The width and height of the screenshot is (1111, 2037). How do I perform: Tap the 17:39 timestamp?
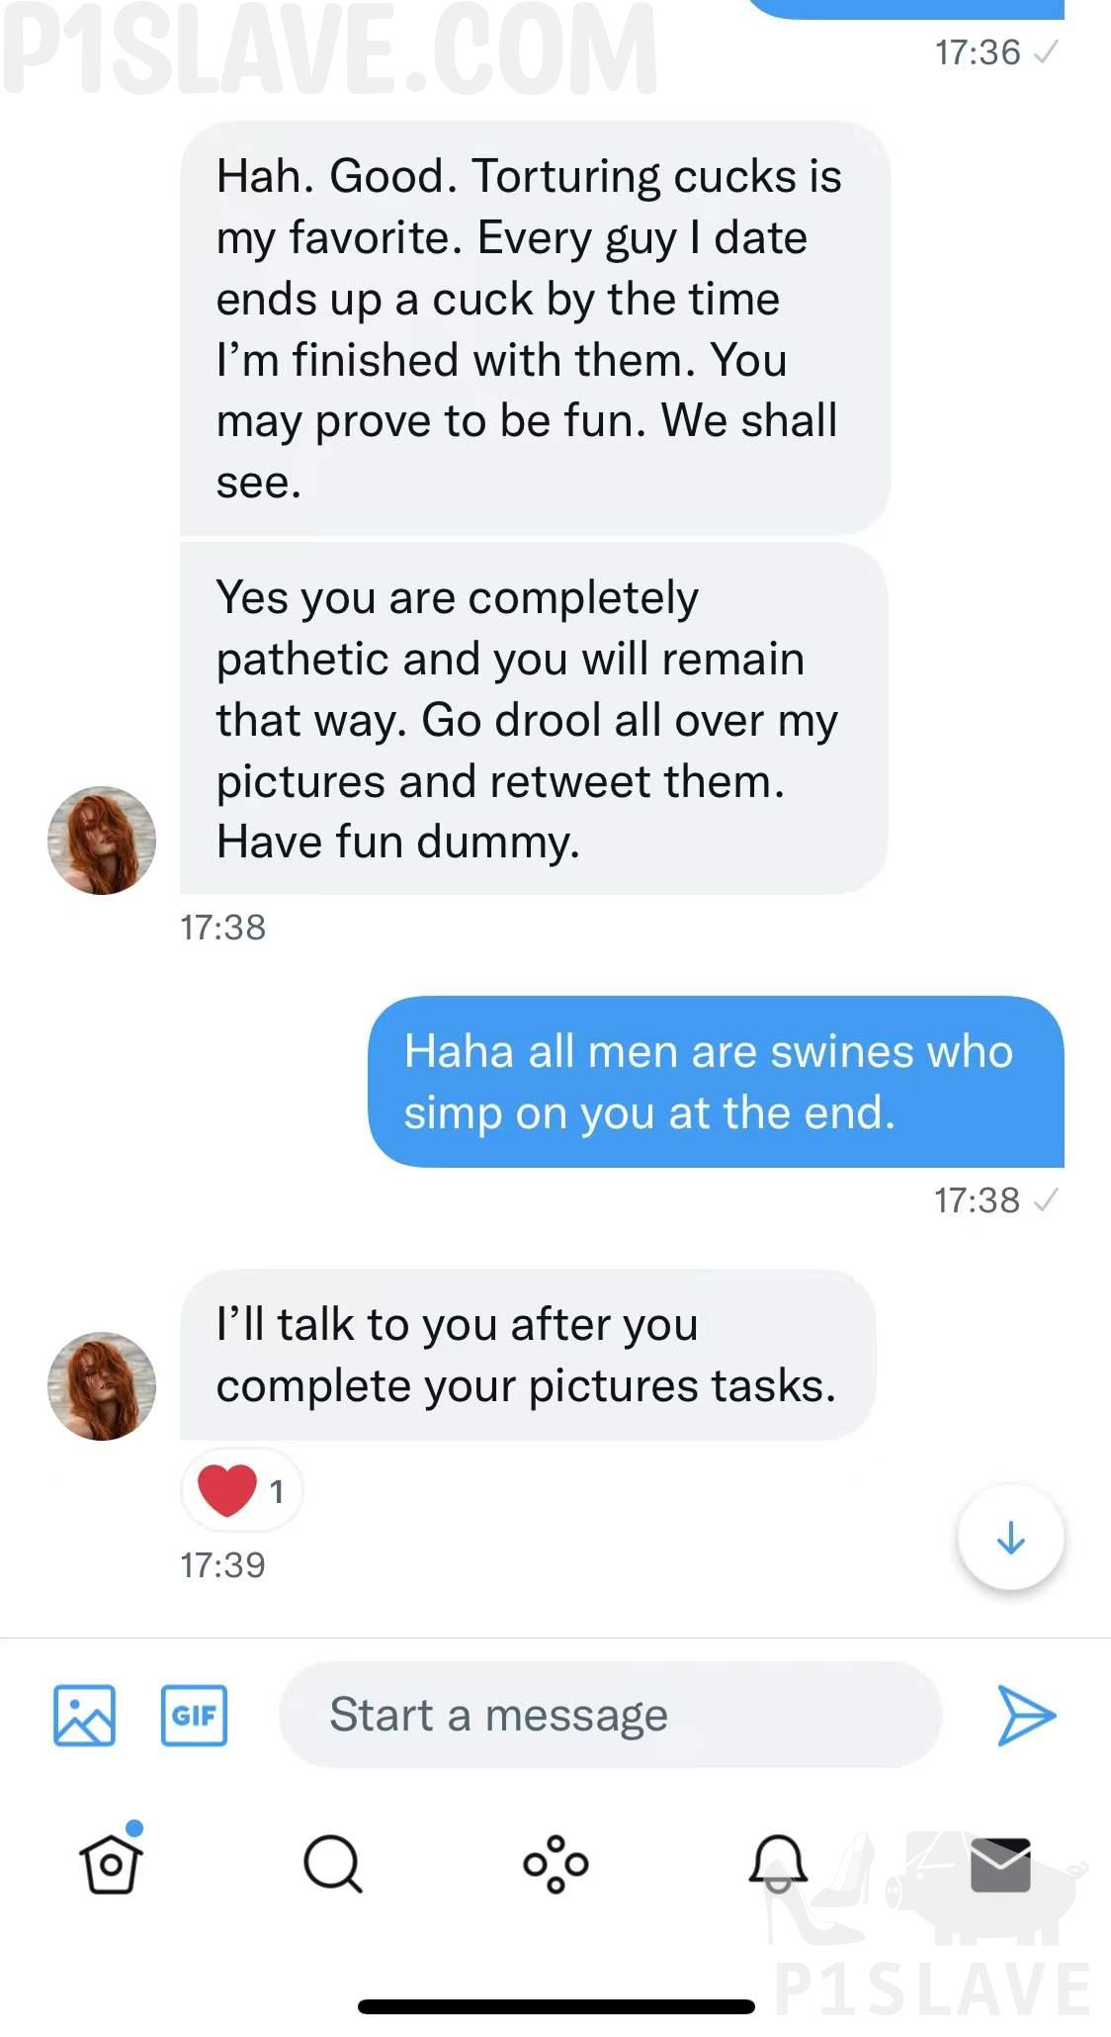[222, 1565]
